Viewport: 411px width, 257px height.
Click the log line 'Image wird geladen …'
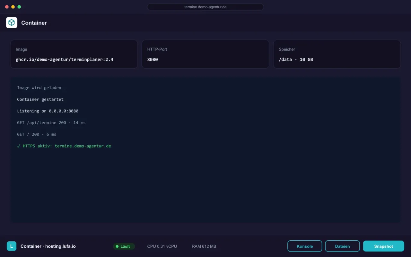pyautogui.click(x=42, y=88)
